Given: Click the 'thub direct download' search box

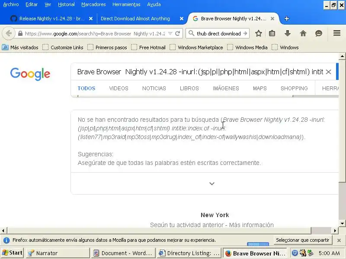Looking at the screenshot, I should click(218, 34).
